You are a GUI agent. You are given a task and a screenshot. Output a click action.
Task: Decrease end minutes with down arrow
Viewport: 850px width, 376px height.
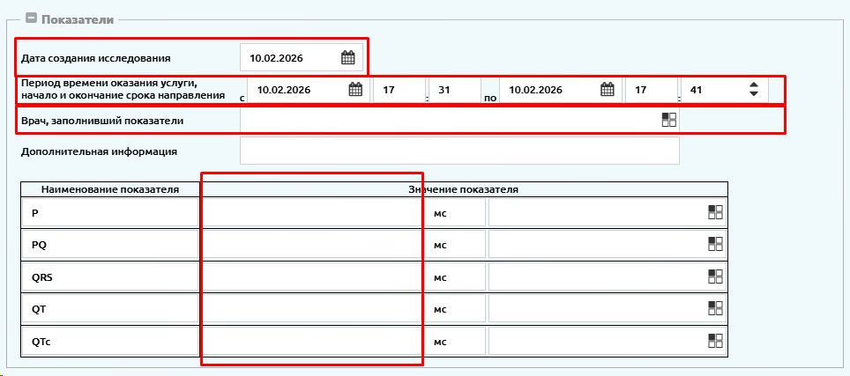(753, 94)
